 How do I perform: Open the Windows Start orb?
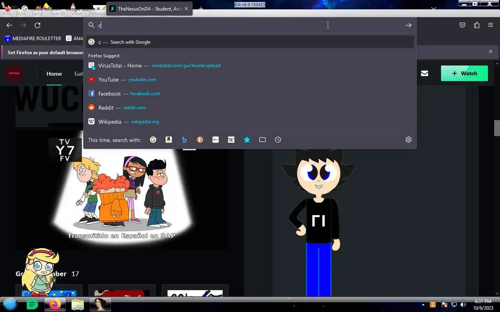tap(11, 304)
